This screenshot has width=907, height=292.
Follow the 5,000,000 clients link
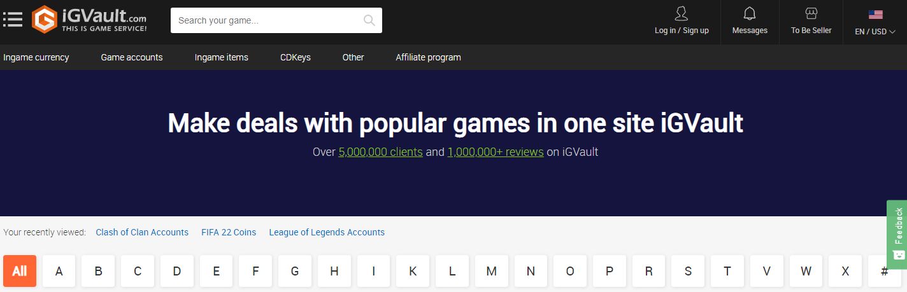(380, 152)
